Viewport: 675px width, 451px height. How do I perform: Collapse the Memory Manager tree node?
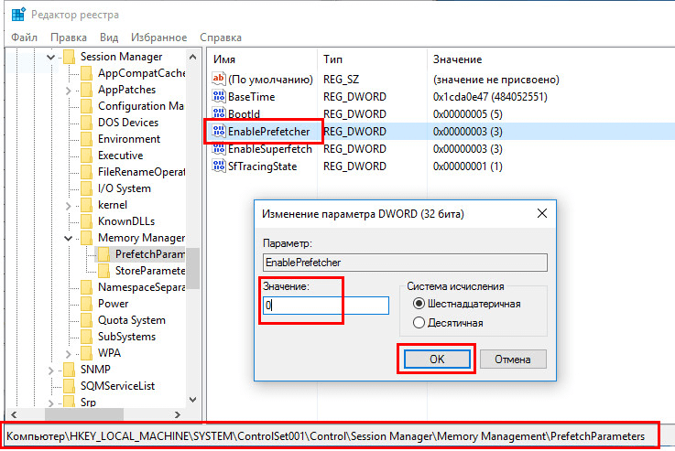coord(68,238)
